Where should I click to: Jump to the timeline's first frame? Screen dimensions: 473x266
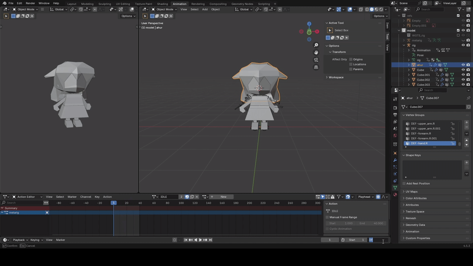click(186, 240)
